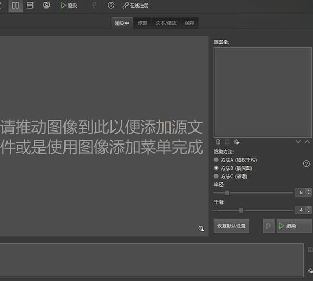Screen dimensions: 313x281
Task: Click the magnifier zoom icon in preview
Action: click(201, 228)
